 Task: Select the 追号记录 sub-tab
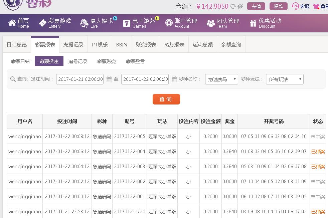click(x=78, y=61)
